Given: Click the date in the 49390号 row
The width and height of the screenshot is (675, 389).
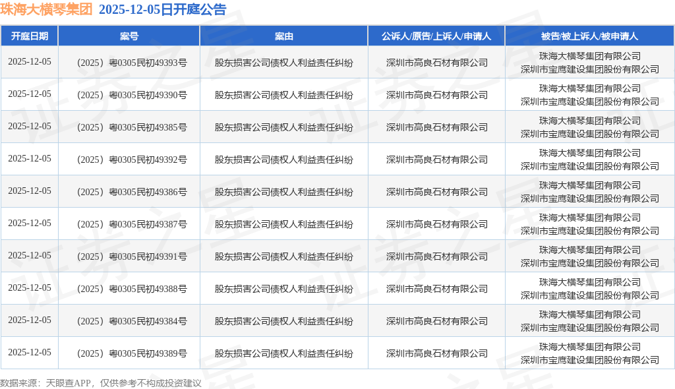Looking at the screenshot, I should click(x=29, y=94).
